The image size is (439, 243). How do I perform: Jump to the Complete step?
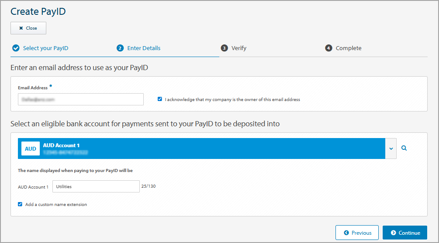tap(349, 48)
